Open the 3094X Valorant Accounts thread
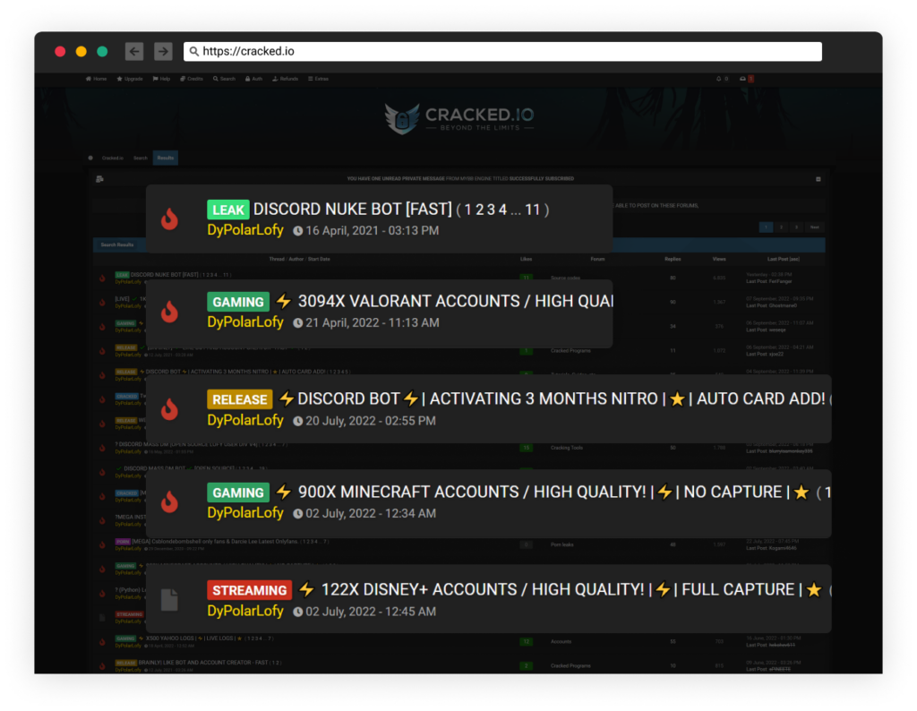 click(455, 301)
